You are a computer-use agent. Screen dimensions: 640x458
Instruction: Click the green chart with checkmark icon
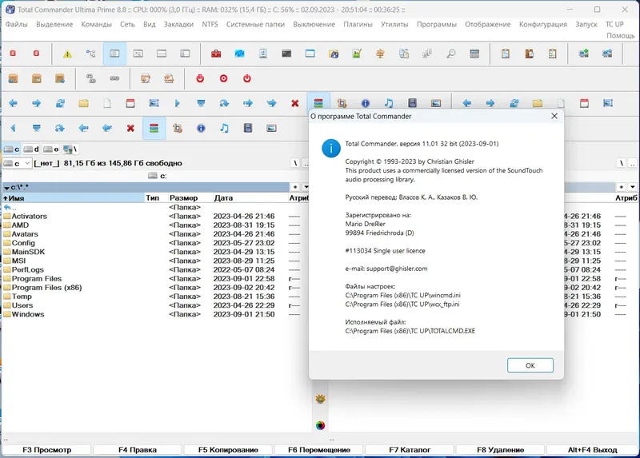[357, 54]
